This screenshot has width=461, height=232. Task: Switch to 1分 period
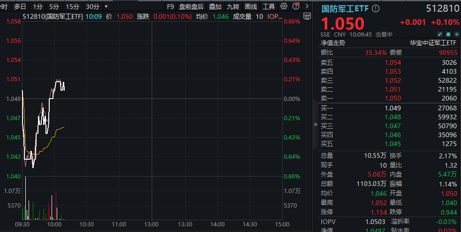tap(38, 7)
